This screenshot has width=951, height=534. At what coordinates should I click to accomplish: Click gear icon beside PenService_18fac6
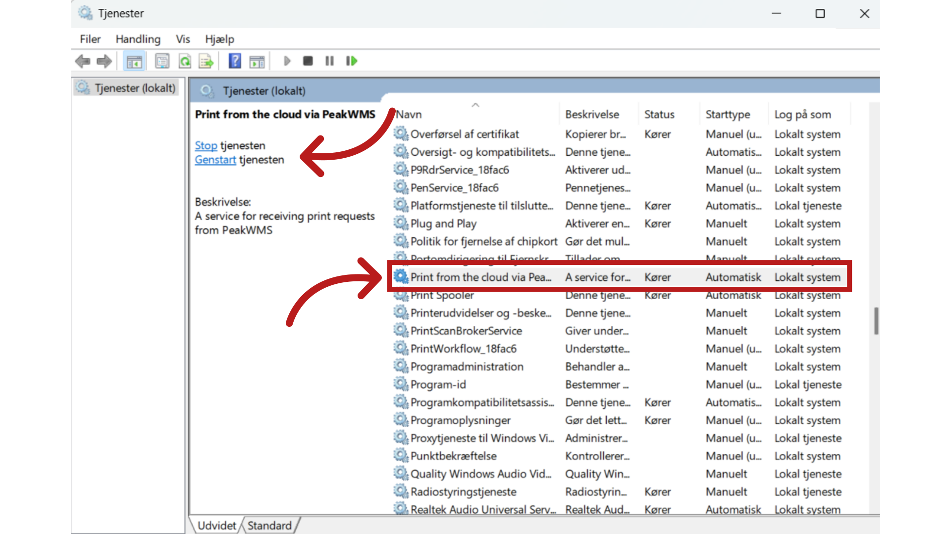[x=400, y=187]
